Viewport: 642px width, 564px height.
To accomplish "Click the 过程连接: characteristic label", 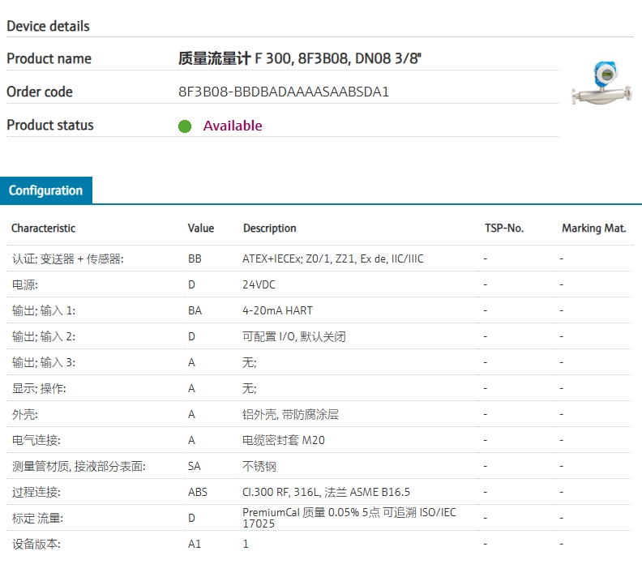I will (x=36, y=492).
